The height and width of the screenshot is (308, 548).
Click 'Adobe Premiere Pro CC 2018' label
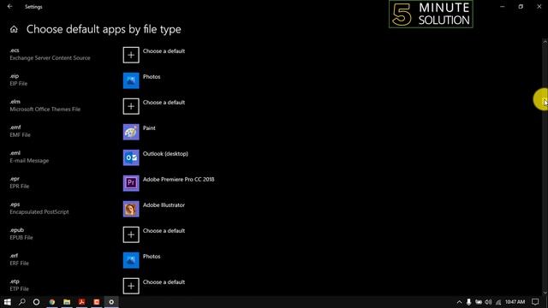coord(179,180)
